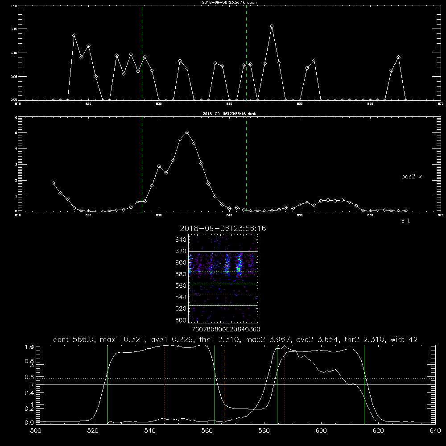This screenshot has width=446, height=446.
Task: Click the green vertical line near 563 in bottom plot
Action: coord(215,384)
